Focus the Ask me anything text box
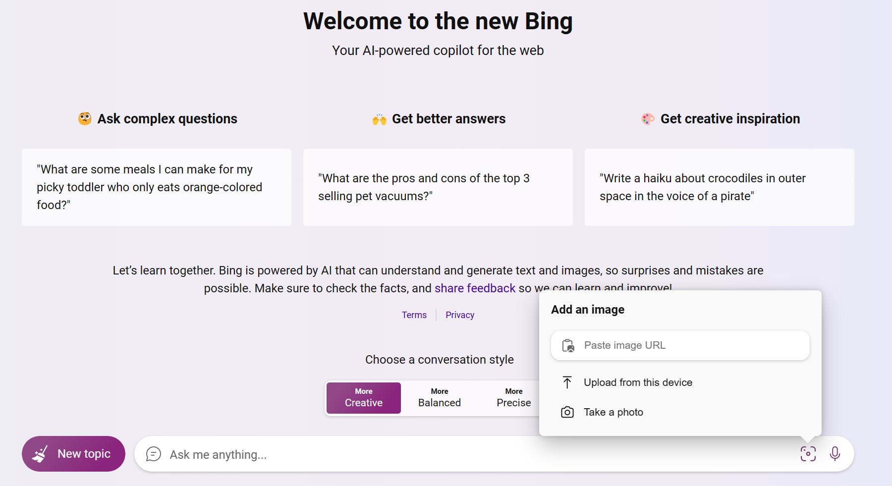Viewport: 892px width, 486px height. (x=446, y=454)
